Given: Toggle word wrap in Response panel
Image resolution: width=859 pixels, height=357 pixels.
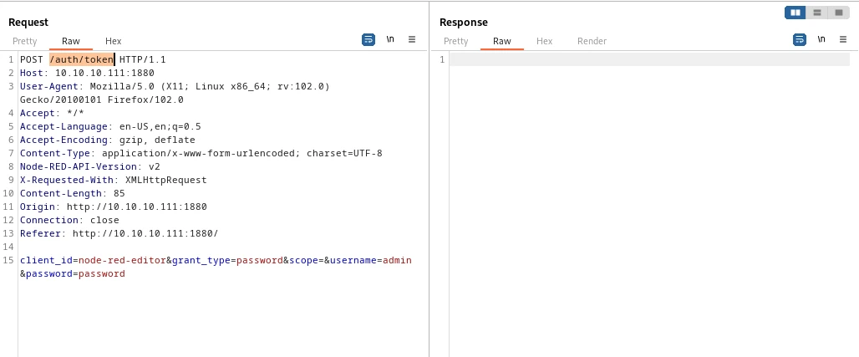Looking at the screenshot, I should 800,39.
